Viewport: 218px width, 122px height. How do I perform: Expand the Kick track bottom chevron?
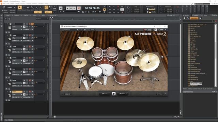coord(6,32)
